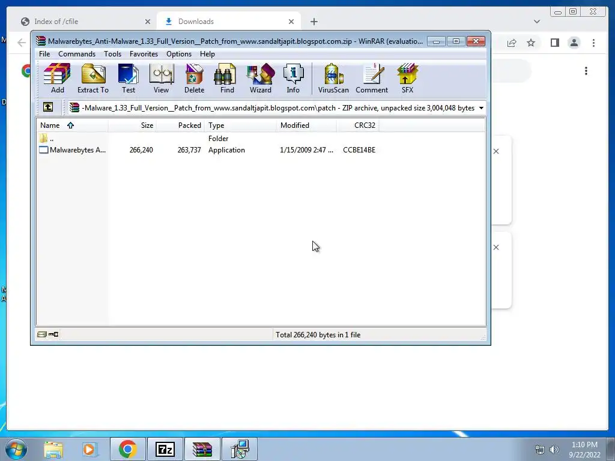
Task: Open Windows Media Player from taskbar
Action: 89,449
